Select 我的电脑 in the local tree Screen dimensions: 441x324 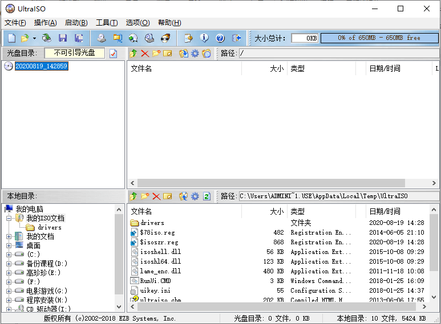click(29, 209)
